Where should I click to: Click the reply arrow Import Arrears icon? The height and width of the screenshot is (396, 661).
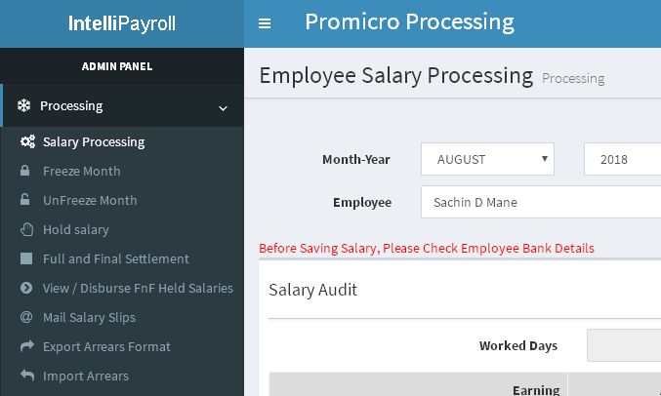click(x=27, y=375)
